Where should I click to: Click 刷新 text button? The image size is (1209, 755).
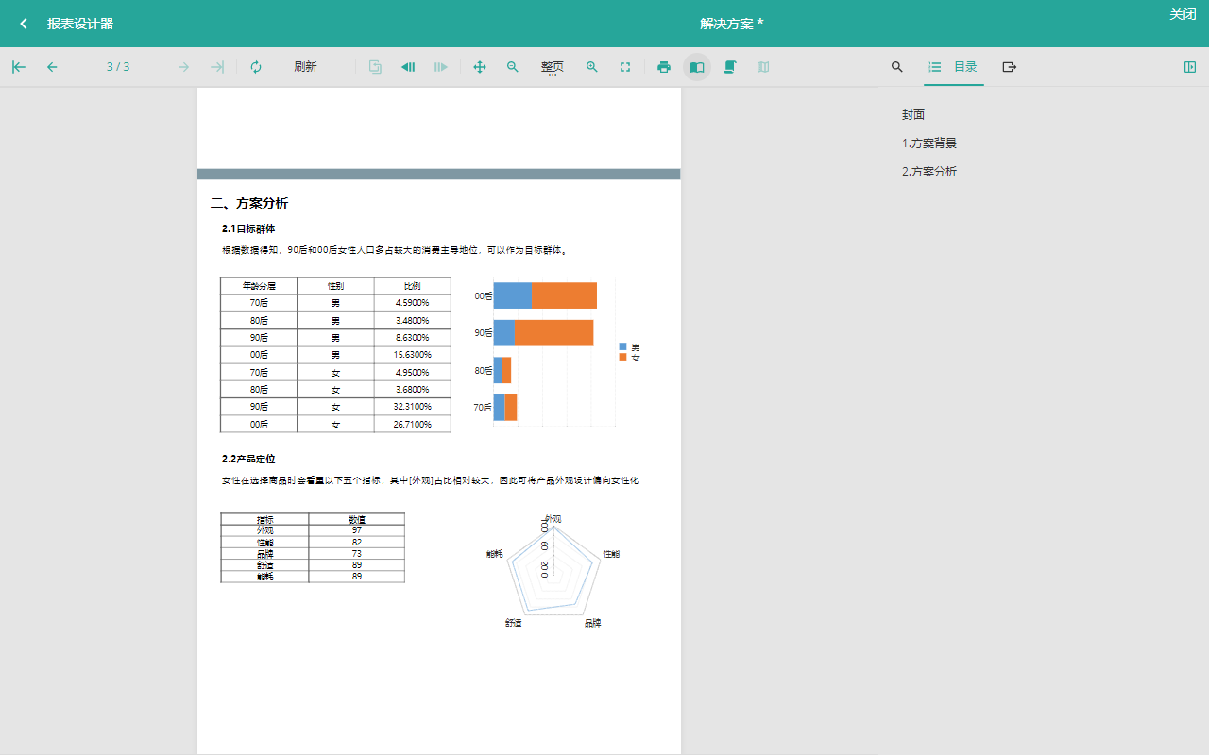pyautogui.click(x=305, y=67)
